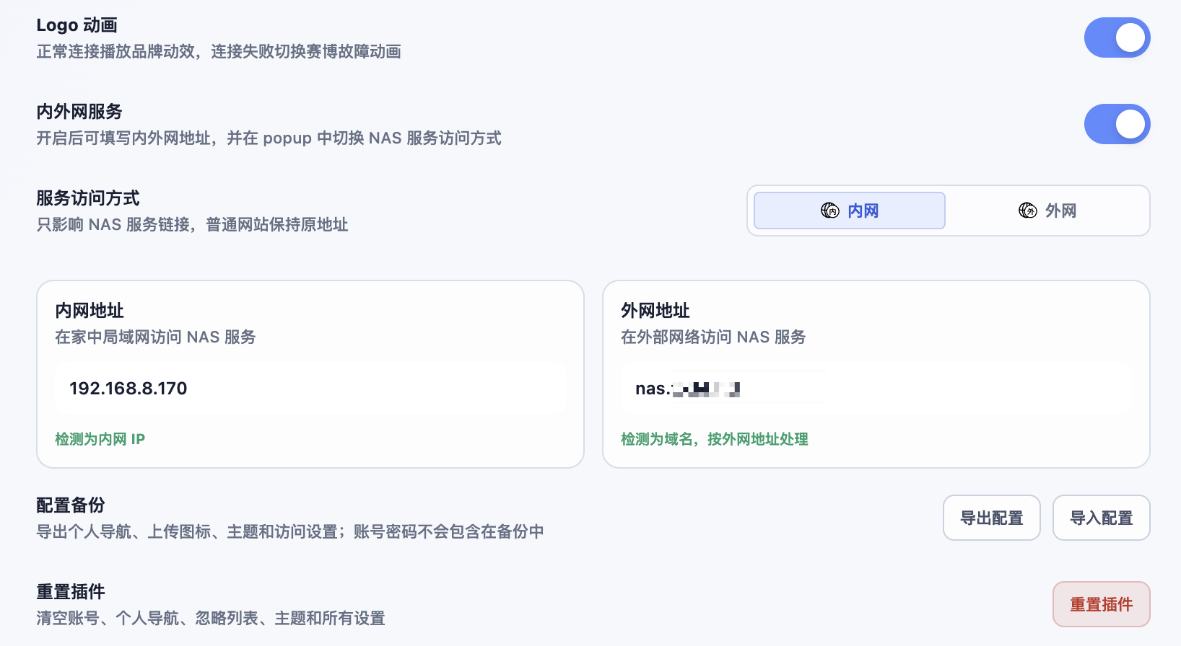
Task: Click the 导入配置 button
Action: 1102,518
